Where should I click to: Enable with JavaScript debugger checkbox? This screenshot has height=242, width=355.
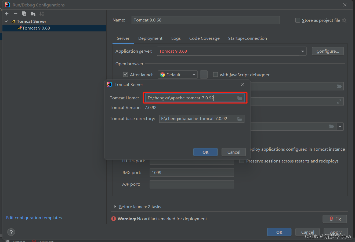(x=215, y=75)
